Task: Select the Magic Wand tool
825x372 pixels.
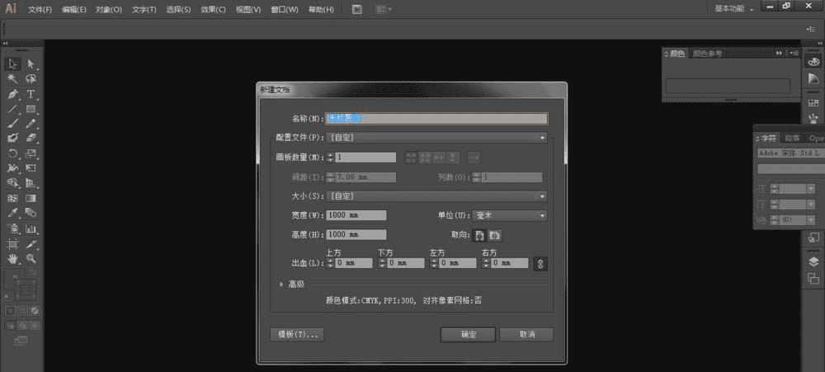Action: (13, 79)
